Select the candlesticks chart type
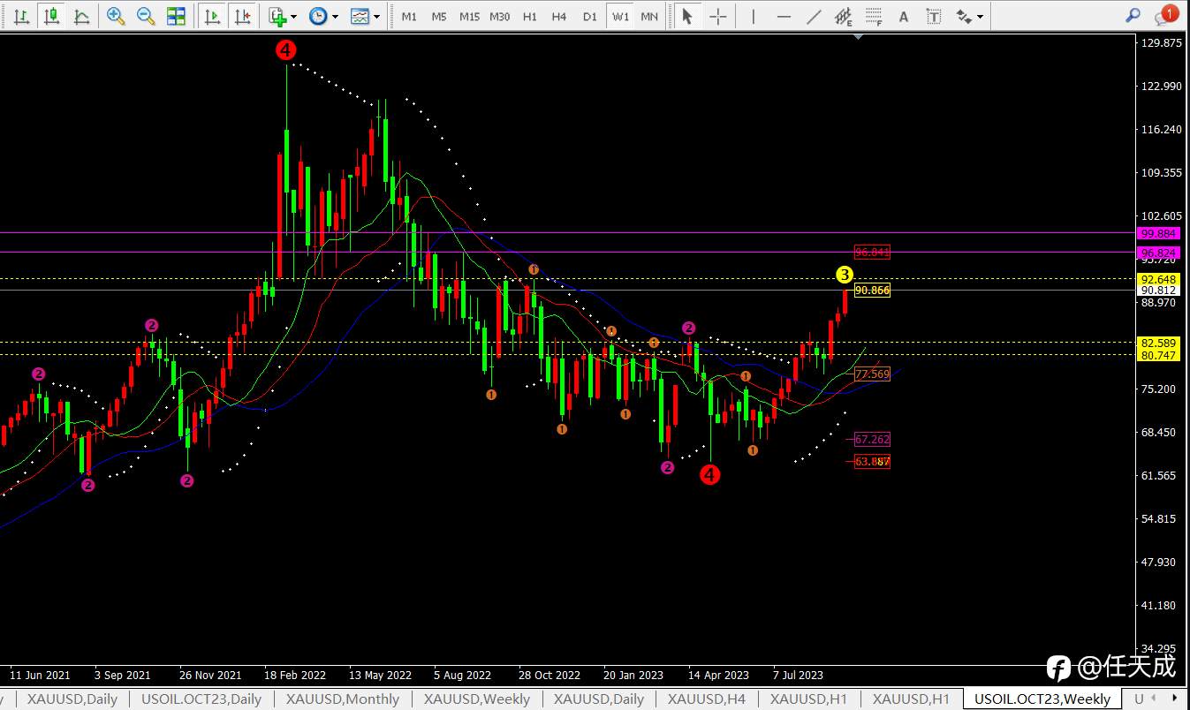Viewport: 1190px width, 710px height. [52, 16]
